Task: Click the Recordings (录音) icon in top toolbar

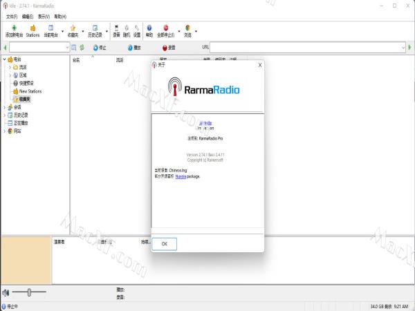Action: pyautogui.click(x=116, y=28)
